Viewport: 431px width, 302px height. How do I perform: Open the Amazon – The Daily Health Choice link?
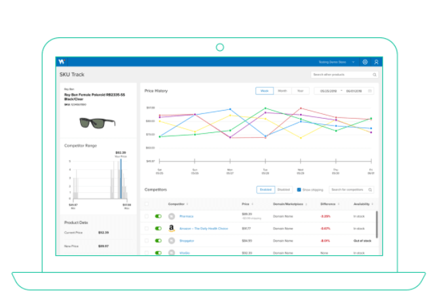pos(204,229)
